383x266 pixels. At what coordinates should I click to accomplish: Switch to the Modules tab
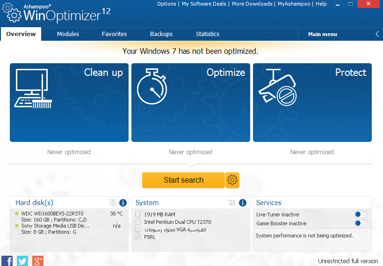click(x=68, y=34)
